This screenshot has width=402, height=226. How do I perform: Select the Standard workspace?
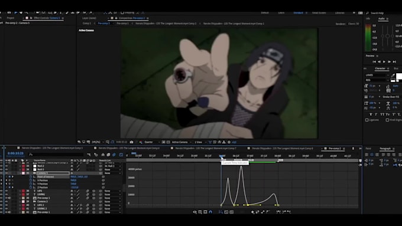(298, 13)
